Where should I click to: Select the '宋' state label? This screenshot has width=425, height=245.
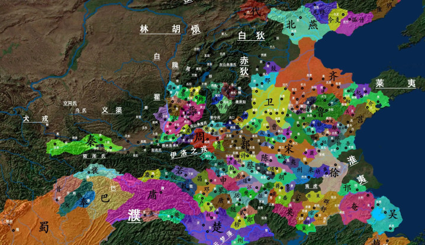tap(289, 149)
